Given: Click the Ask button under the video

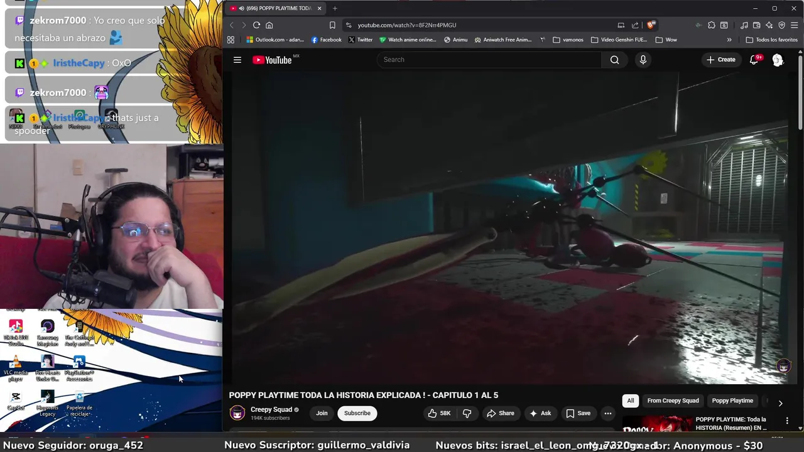Looking at the screenshot, I should [540, 413].
